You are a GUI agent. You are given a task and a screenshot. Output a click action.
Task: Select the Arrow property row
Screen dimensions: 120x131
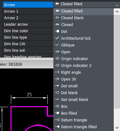[28, 5]
